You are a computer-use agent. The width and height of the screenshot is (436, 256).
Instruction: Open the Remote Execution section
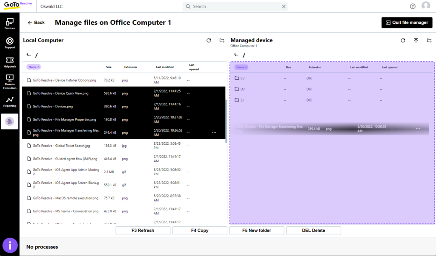[x=9, y=81]
